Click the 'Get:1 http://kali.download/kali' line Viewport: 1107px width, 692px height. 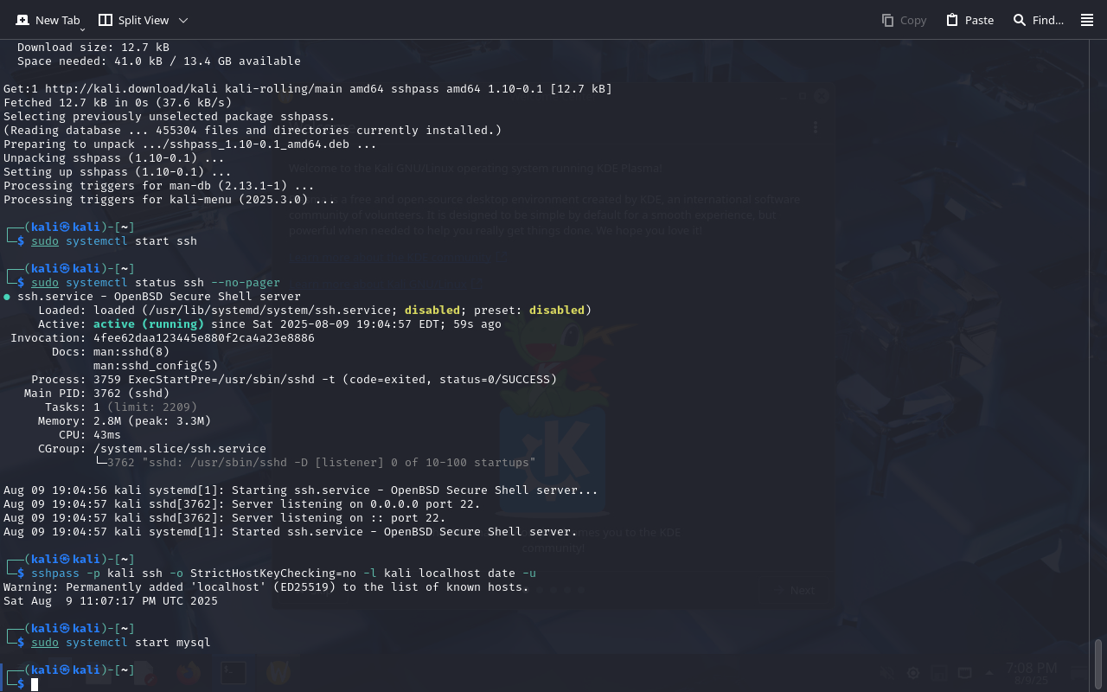pyautogui.click(x=308, y=89)
